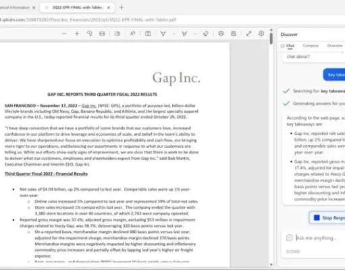Expand the Highlight color options arrow
The image size is (345, 270).
point(195,34)
